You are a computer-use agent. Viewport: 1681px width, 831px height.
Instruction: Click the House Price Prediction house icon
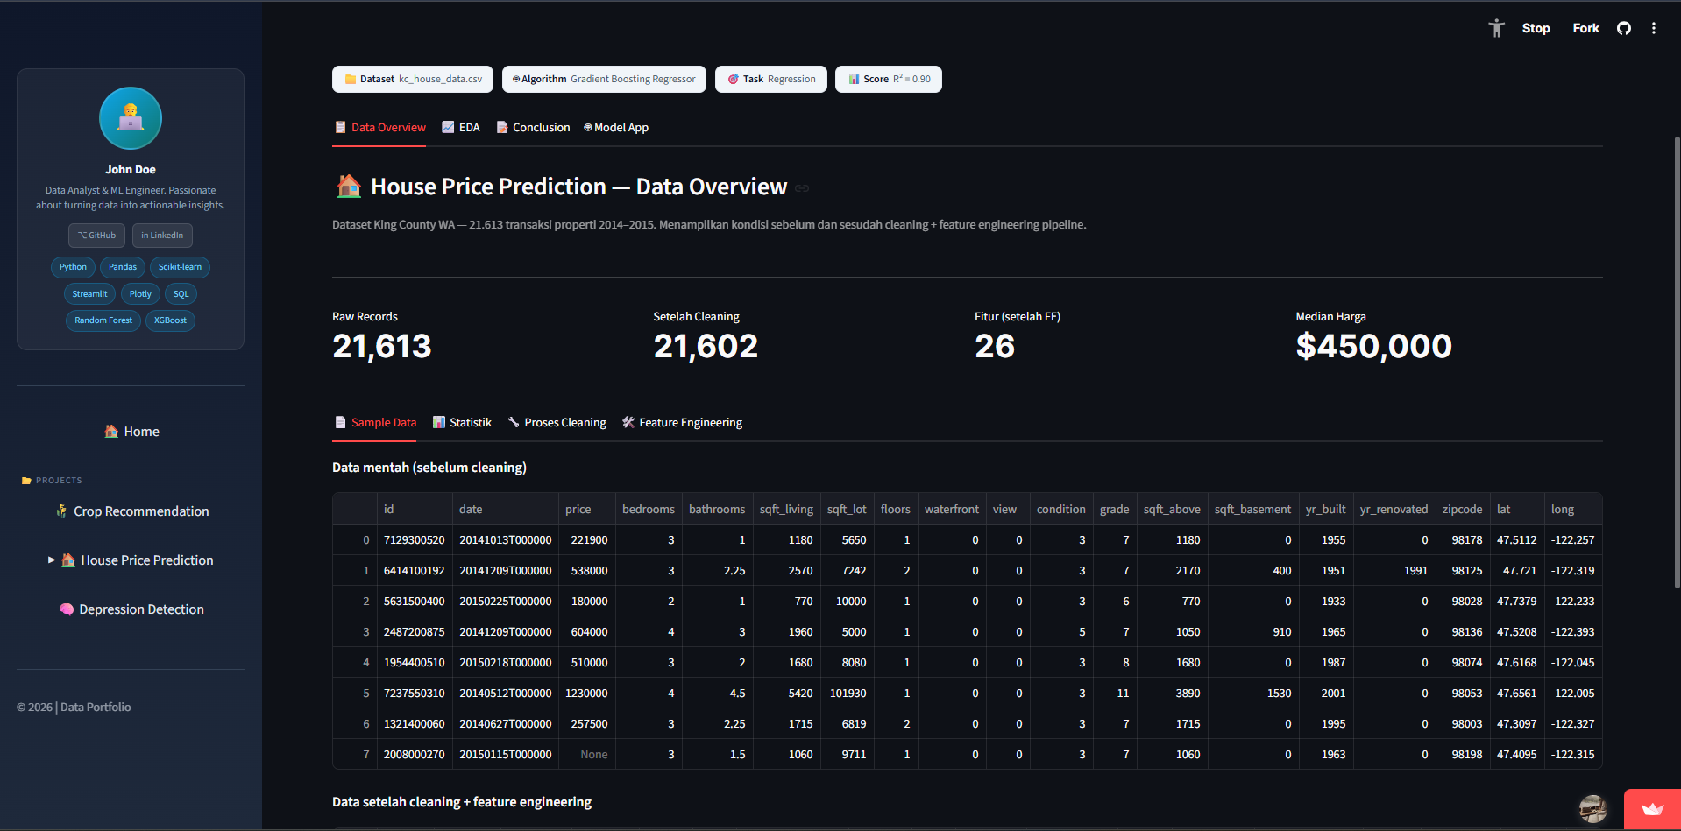[x=68, y=560]
